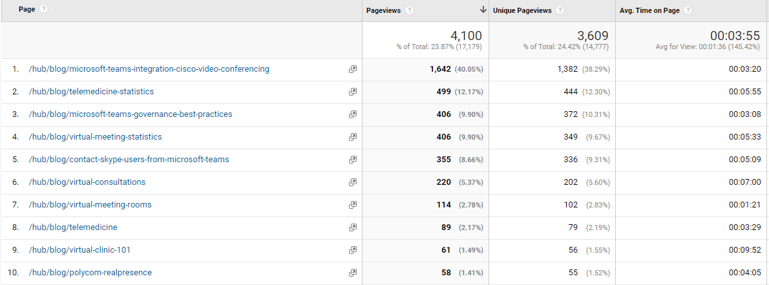Click help icon beside Avg. Time on Page
This screenshot has width=769, height=285.
(688, 10)
